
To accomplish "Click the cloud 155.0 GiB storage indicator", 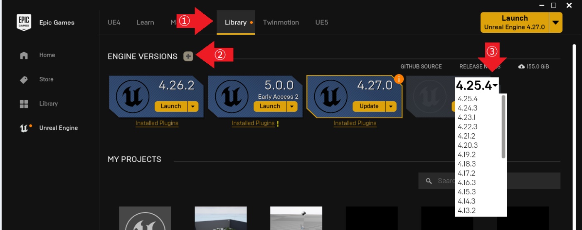I will tap(534, 66).
